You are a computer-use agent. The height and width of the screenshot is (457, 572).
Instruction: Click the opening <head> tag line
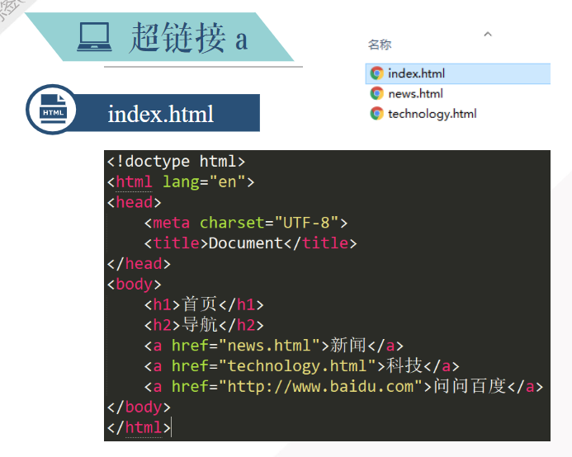[135, 202]
